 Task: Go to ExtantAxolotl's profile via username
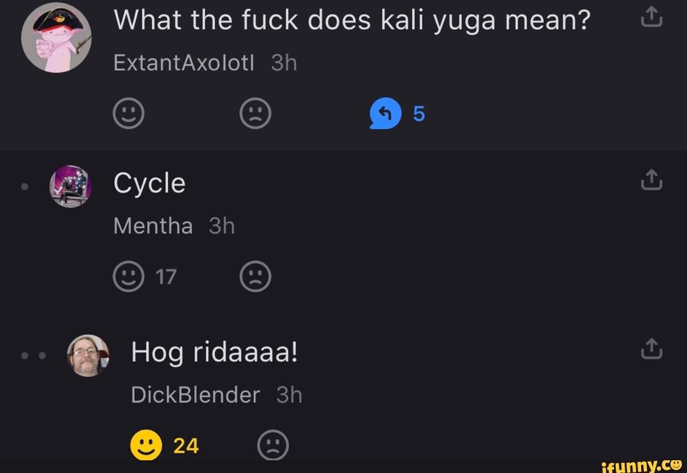coord(183,62)
